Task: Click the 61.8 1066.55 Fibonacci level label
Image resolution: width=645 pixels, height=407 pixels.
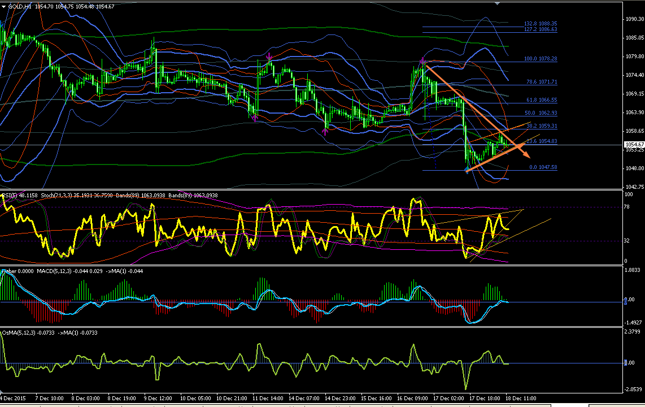Action: click(542, 100)
